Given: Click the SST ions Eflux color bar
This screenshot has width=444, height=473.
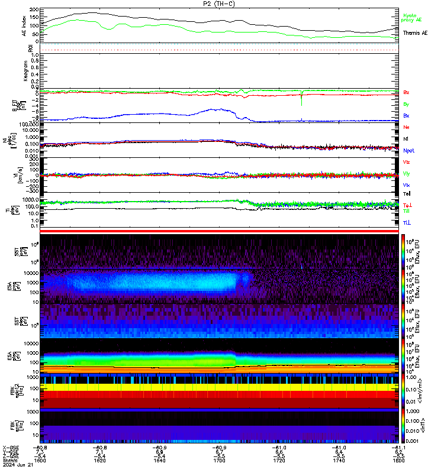Looking at the screenshot, I should (403, 251).
